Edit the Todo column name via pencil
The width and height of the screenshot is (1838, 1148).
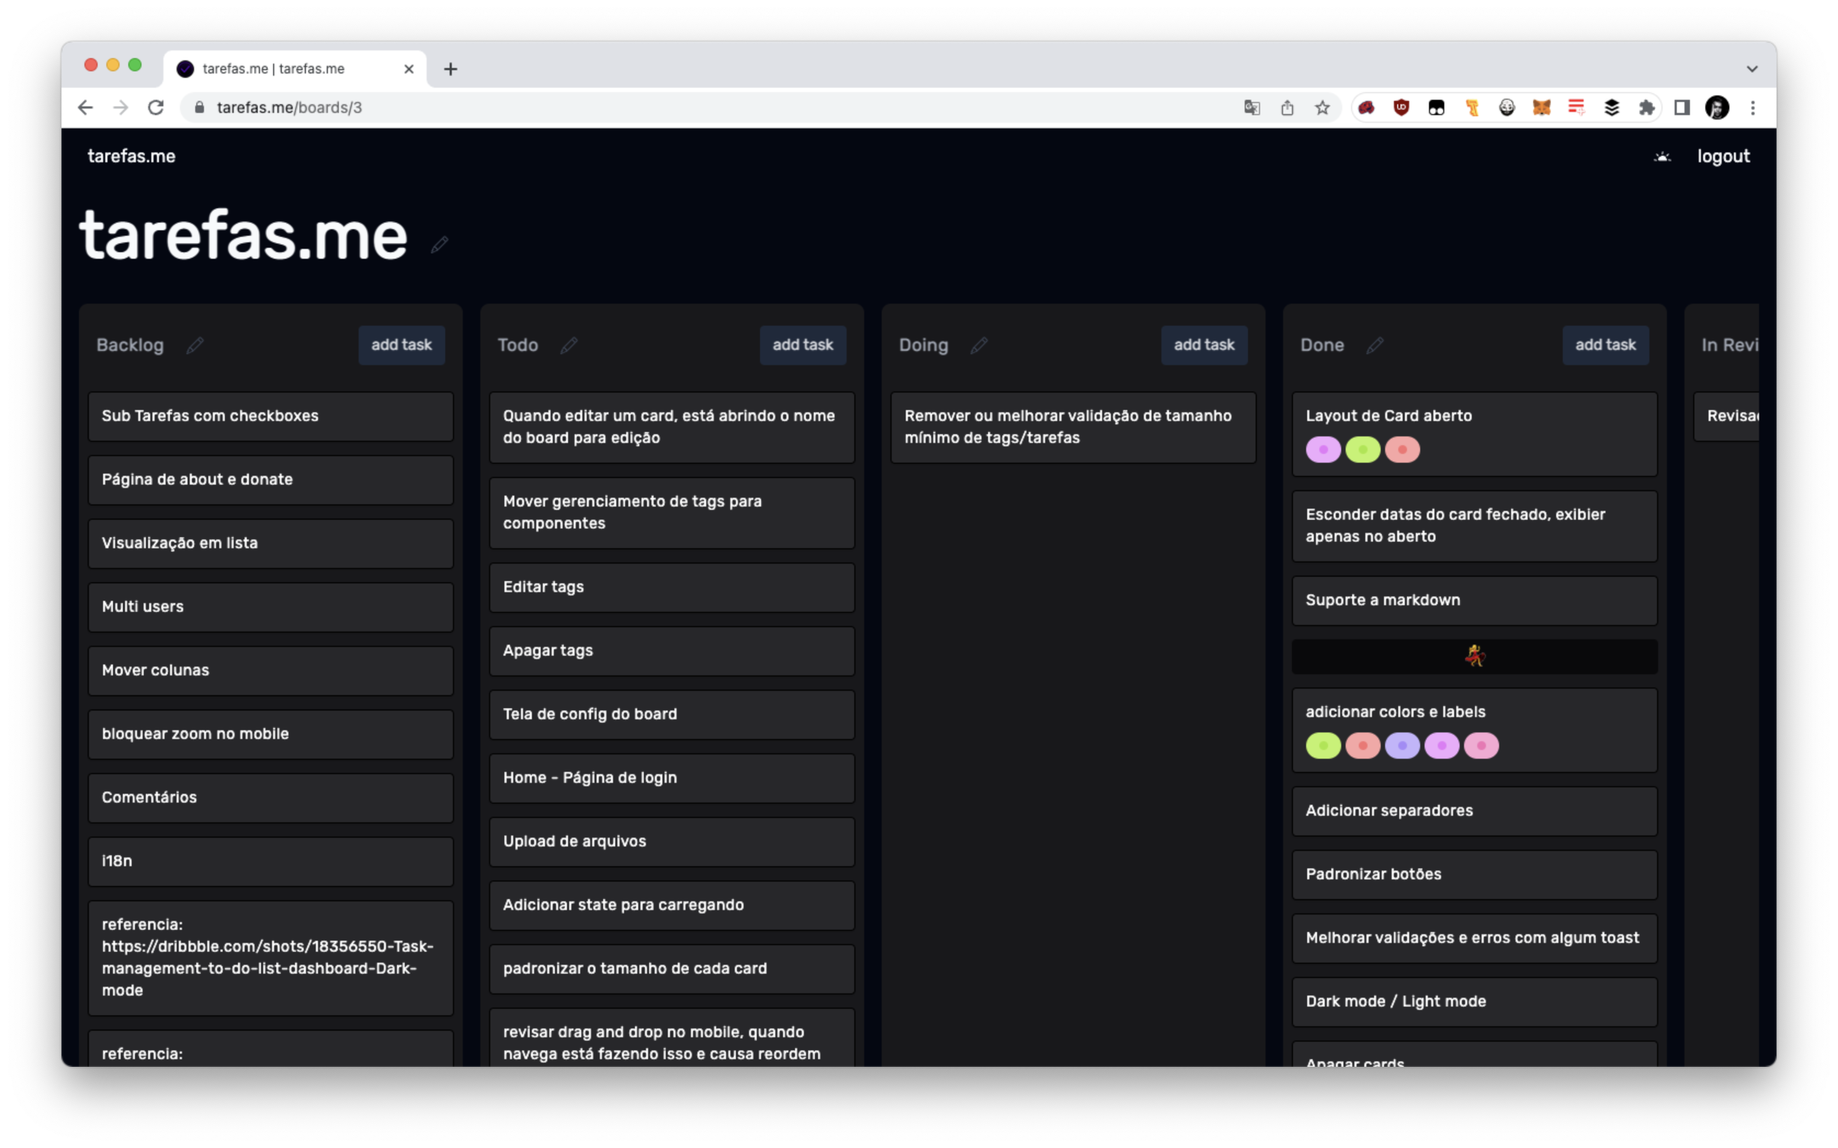(x=569, y=345)
